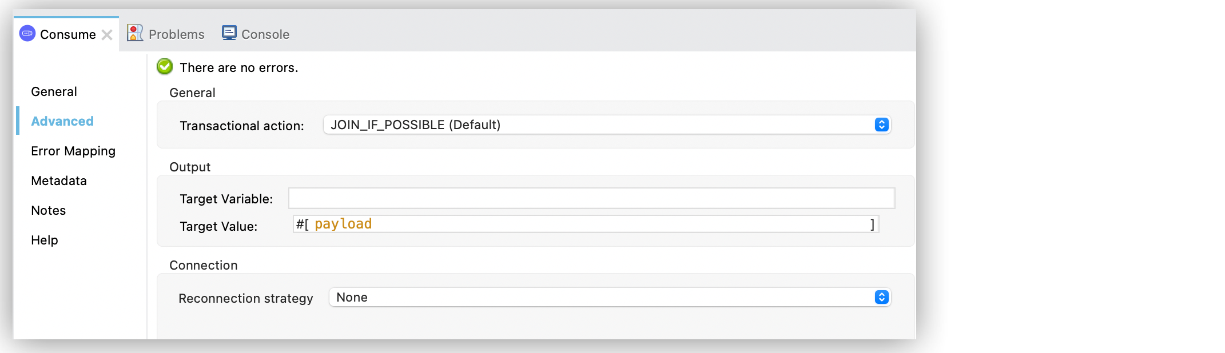Click the Problems tab icon
The image size is (1225, 353).
(135, 33)
